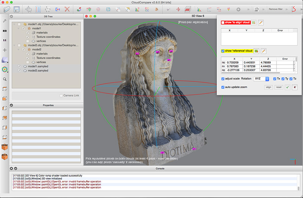Click the pencil icon beside align cloud
Viewport: 303px width, 198px height.
(261, 23)
